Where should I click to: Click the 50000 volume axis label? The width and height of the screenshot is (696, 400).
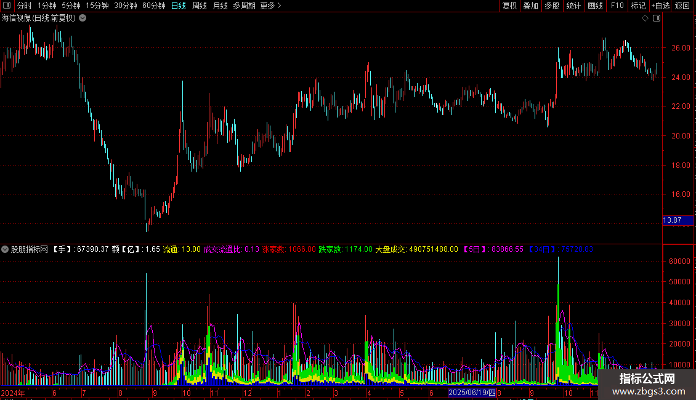679,282
